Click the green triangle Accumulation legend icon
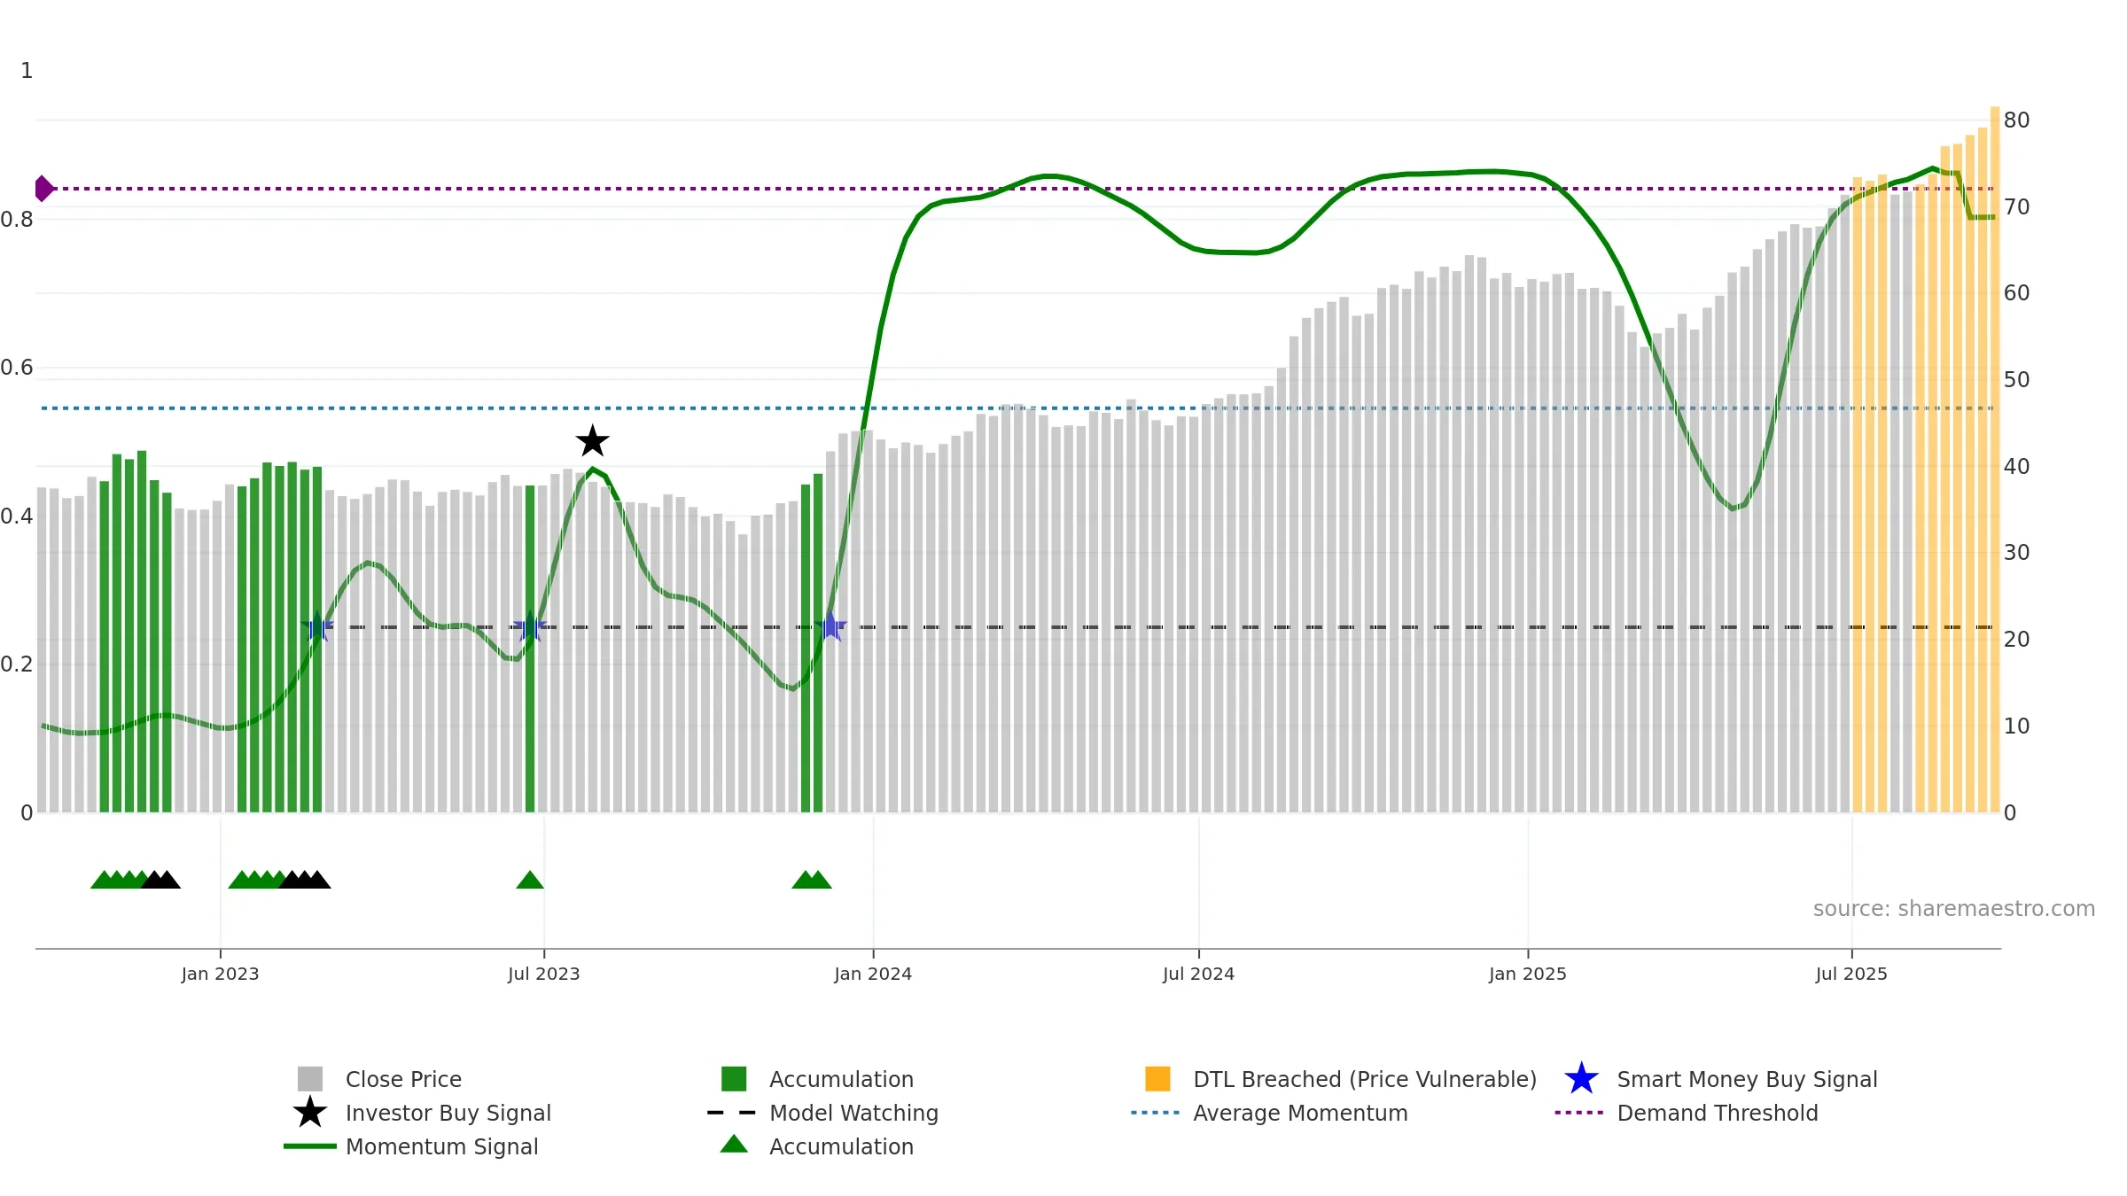This screenshot has width=2127, height=1196. [734, 1145]
